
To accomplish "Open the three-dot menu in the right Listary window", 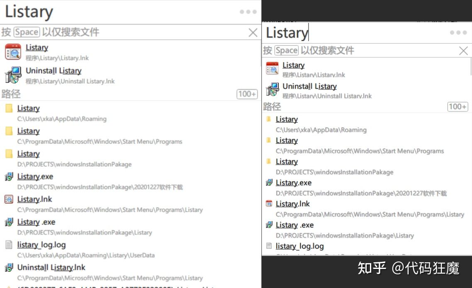I will pos(458,32).
